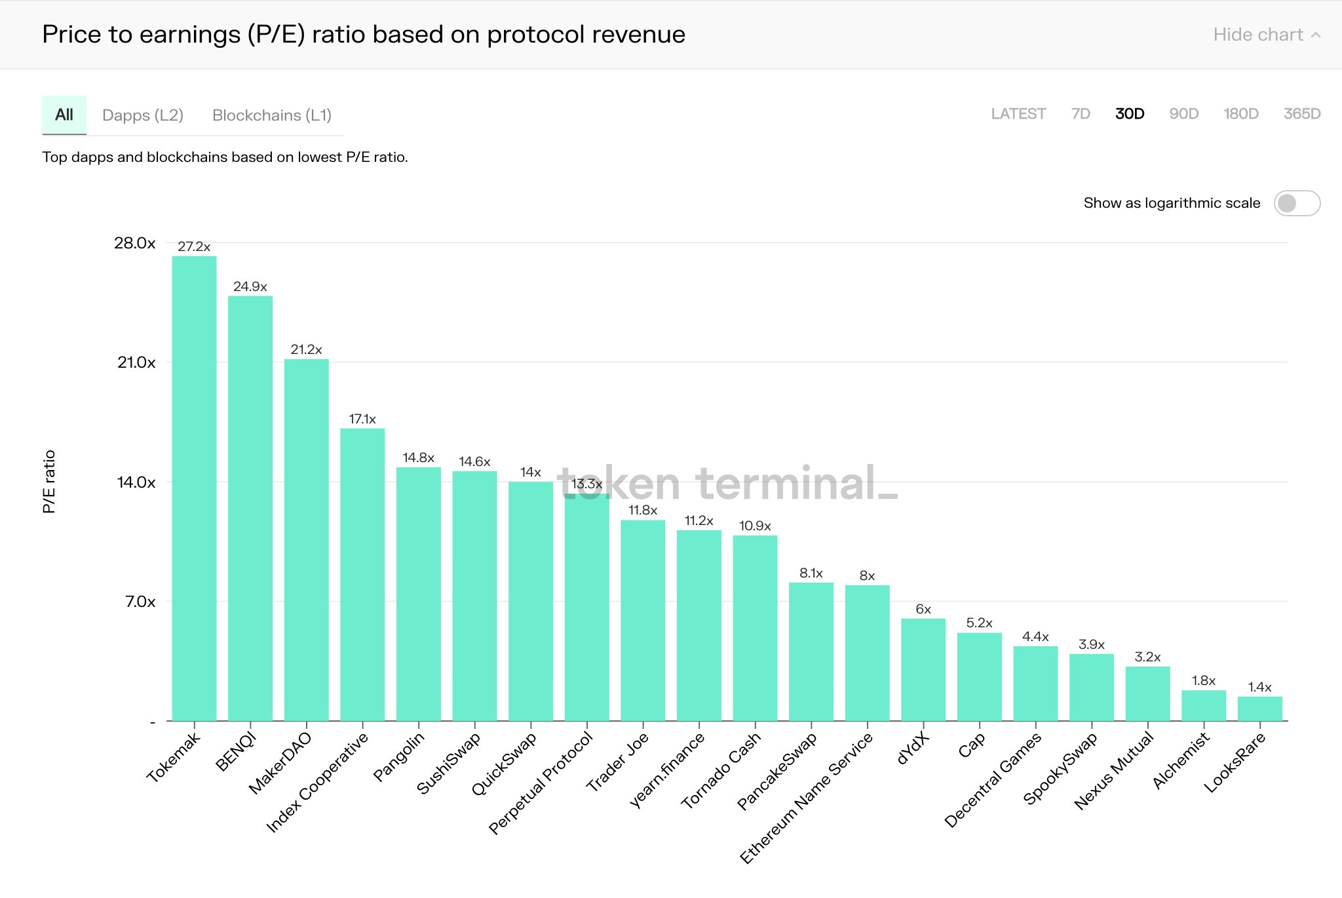Click the 7.0x y-axis tick label
Image resolution: width=1342 pixels, height=898 pixels.
[140, 602]
